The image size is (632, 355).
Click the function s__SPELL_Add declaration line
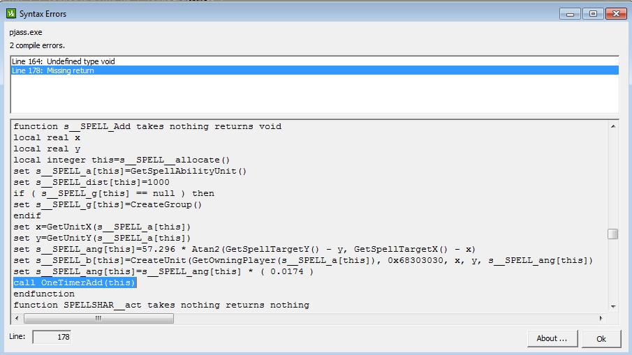[147, 126]
